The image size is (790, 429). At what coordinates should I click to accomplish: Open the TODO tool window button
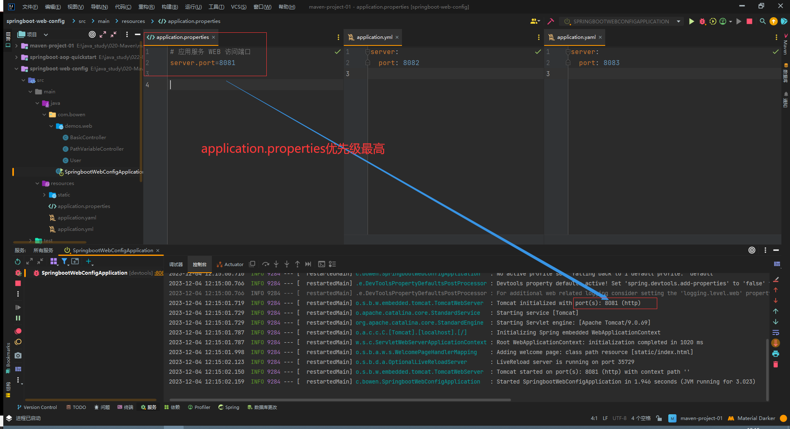[76, 407]
